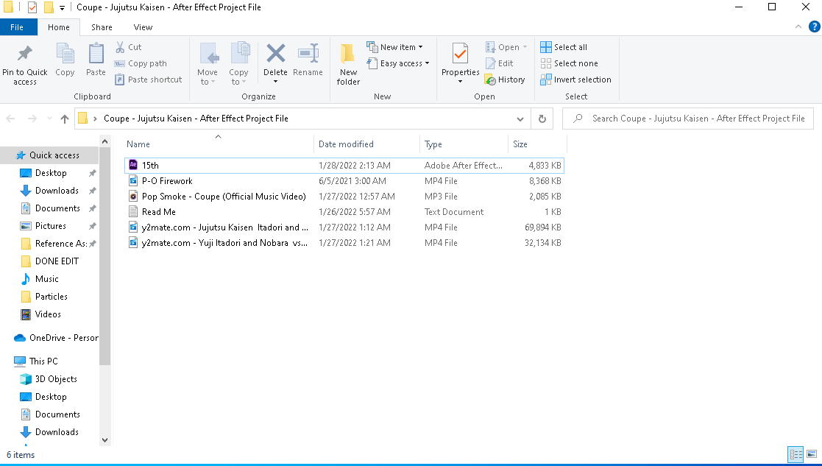Image resolution: width=822 pixels, height=466 pixels.
Task: Select OneDrive - Personal in sidebar
Action: point(56,338)
